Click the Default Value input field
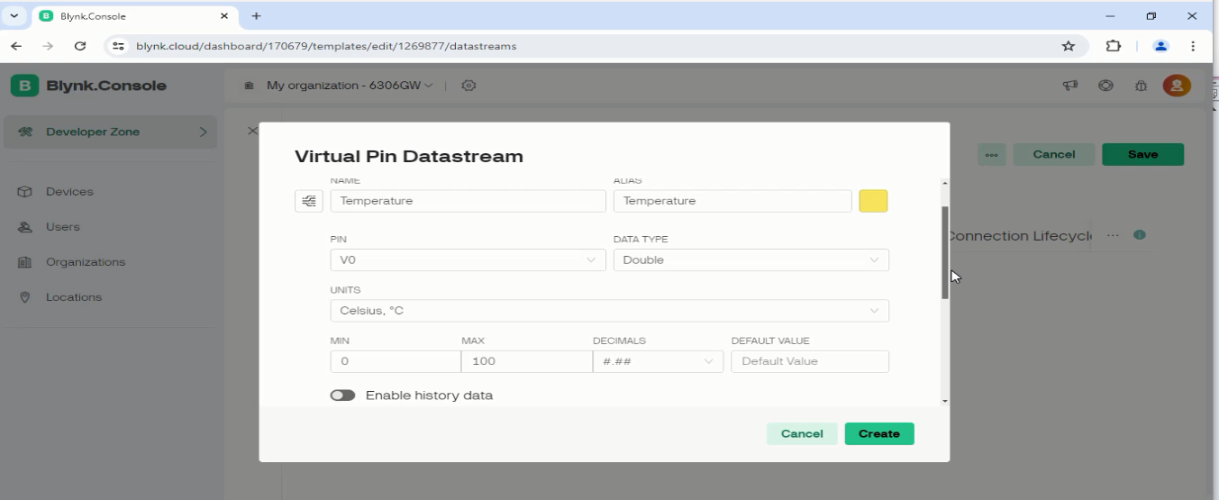The image size is (1219, 500). (809, 361)
